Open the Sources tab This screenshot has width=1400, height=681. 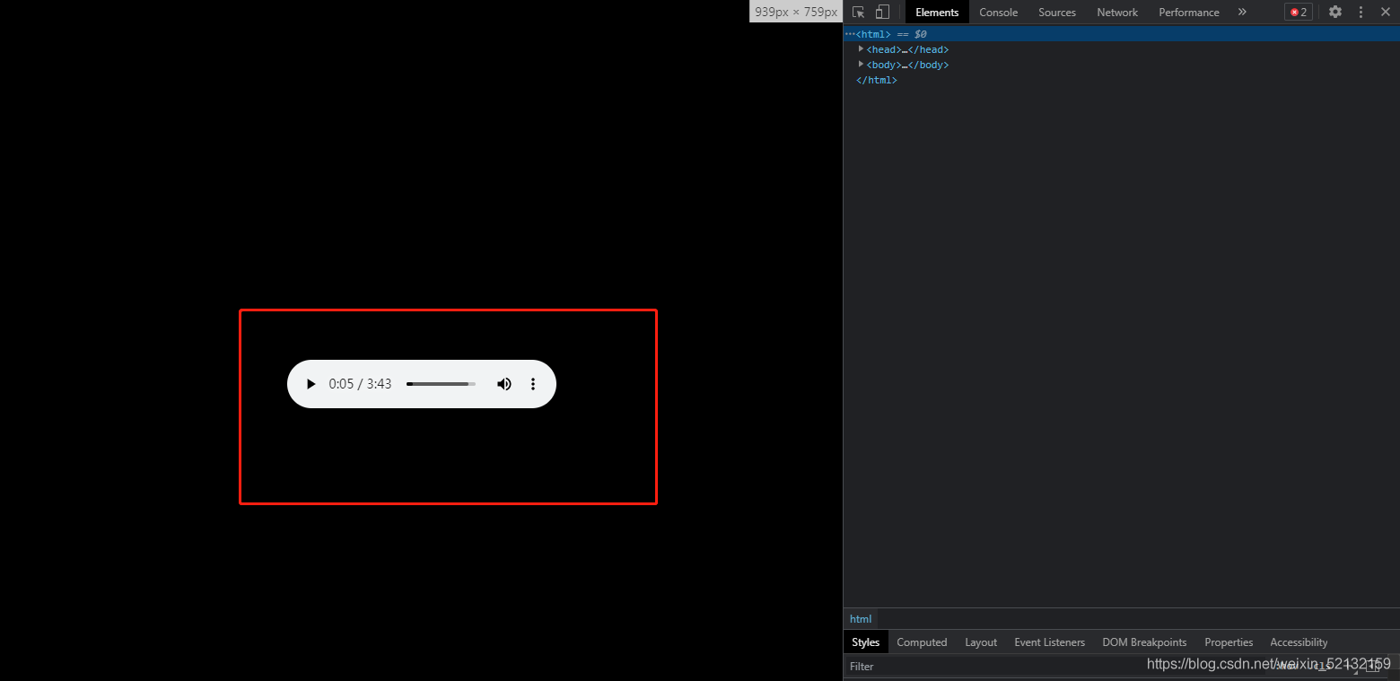click(1057, 12)
